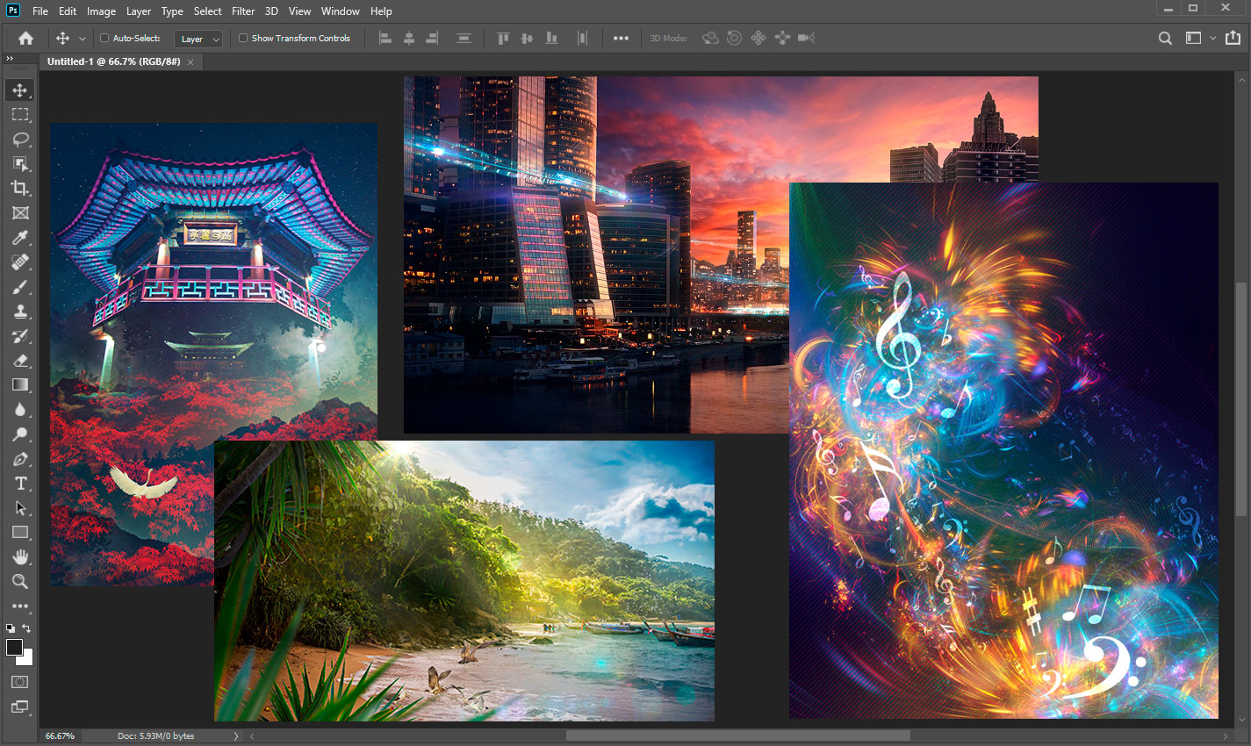Enable Show Transform Controls checkbox
The height and width of the screenshot is (746, 1251).
pyautogui.click(x=243, y=38)
